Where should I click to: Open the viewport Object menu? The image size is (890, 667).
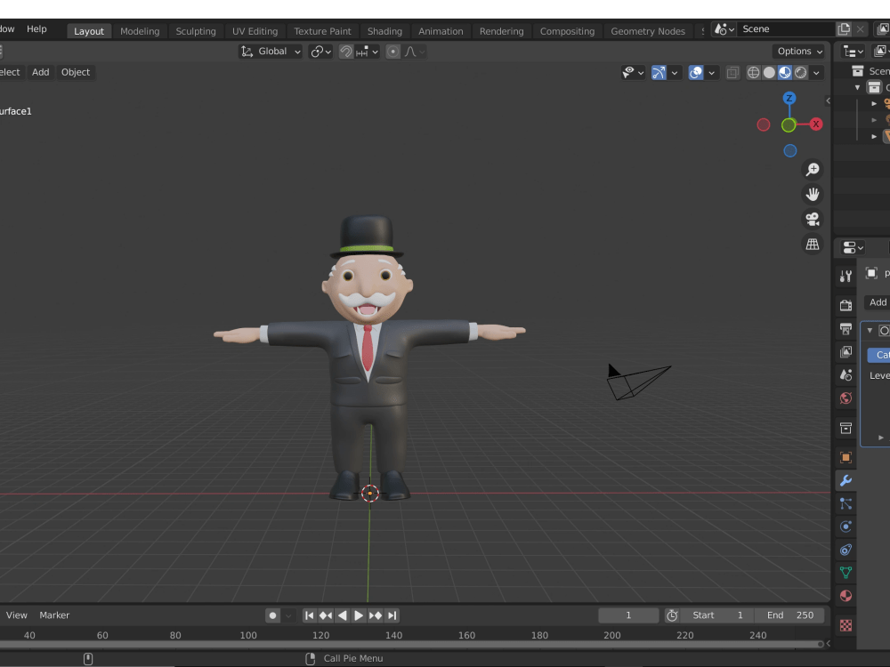point(76,72)
